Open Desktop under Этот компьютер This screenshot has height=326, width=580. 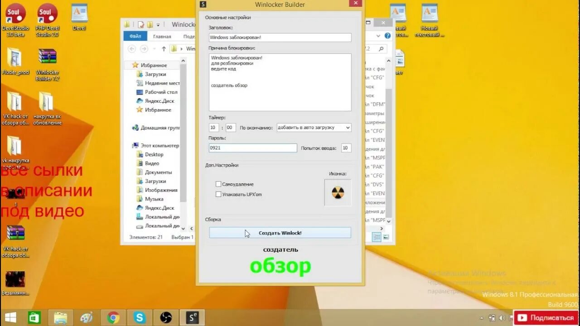(x=150, y=154)
